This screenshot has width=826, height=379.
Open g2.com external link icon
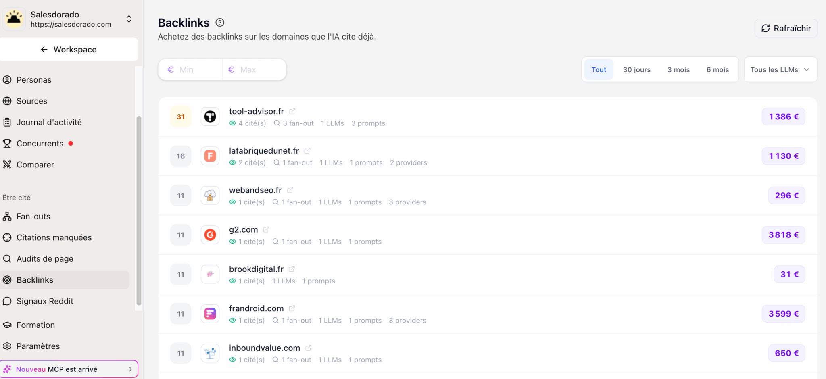(266, 230)
